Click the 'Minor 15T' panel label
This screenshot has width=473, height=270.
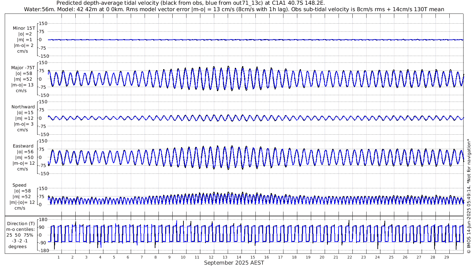pos(24,28)
